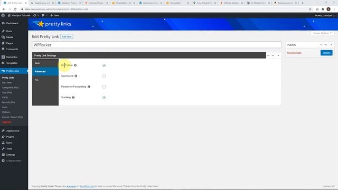
Task: Select the Advanced settings tab
Action: (45, 72)
